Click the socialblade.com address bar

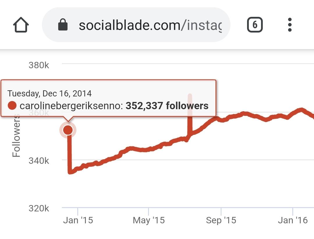point(136,25)
